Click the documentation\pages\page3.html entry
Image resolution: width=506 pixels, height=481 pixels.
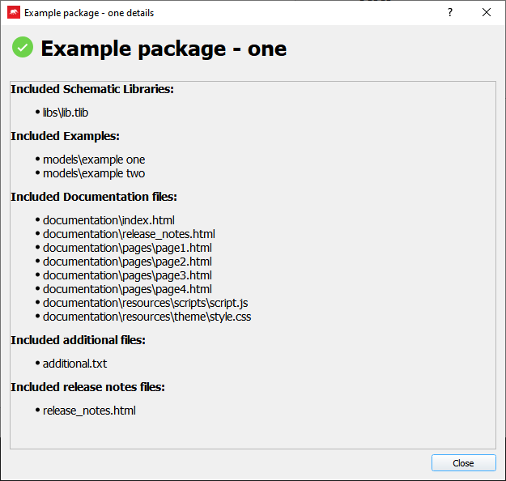pyautogui.click(x=127, y=275)
